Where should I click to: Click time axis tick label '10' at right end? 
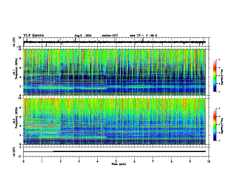pyautogui.click(x=209, y=161)
